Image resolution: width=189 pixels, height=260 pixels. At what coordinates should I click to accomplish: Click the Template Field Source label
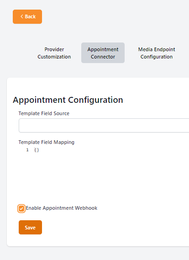(x=44, y=113)
